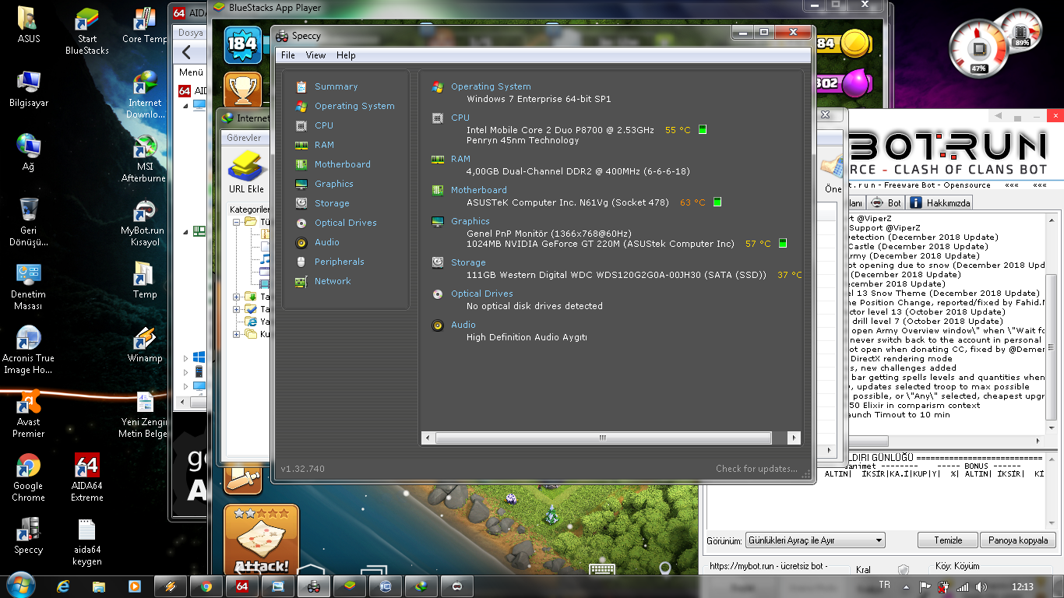Collapse the top folder in IDM Kategoriler tree
The height and width of the screenshot is (598, 1064).
[236, 222]
